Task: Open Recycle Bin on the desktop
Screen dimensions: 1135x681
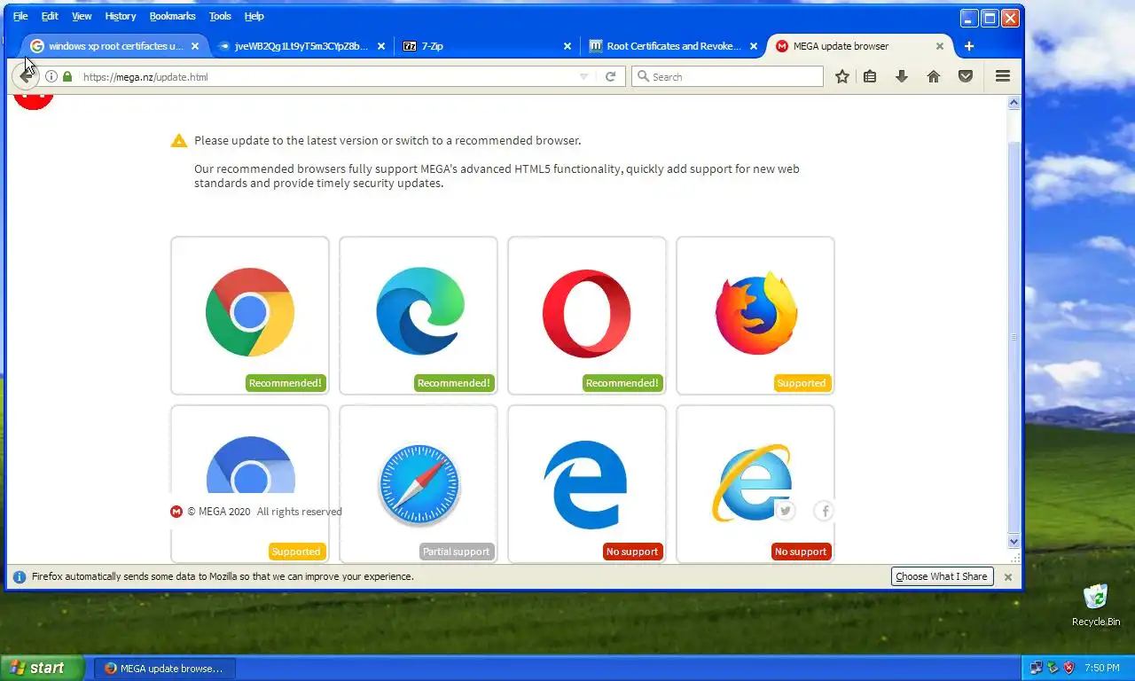Action: (1096, 605)
